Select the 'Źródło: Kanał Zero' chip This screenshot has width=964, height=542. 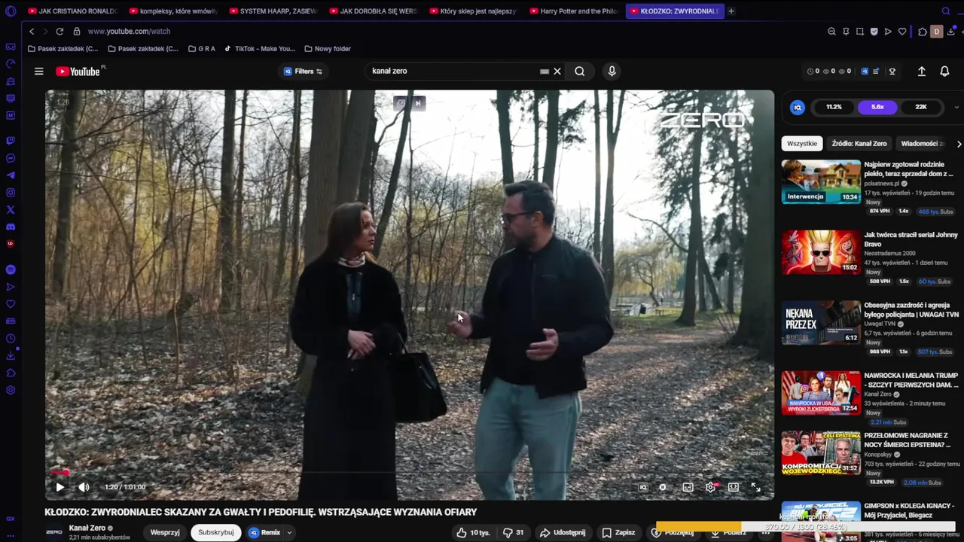(x=859, y=143)
